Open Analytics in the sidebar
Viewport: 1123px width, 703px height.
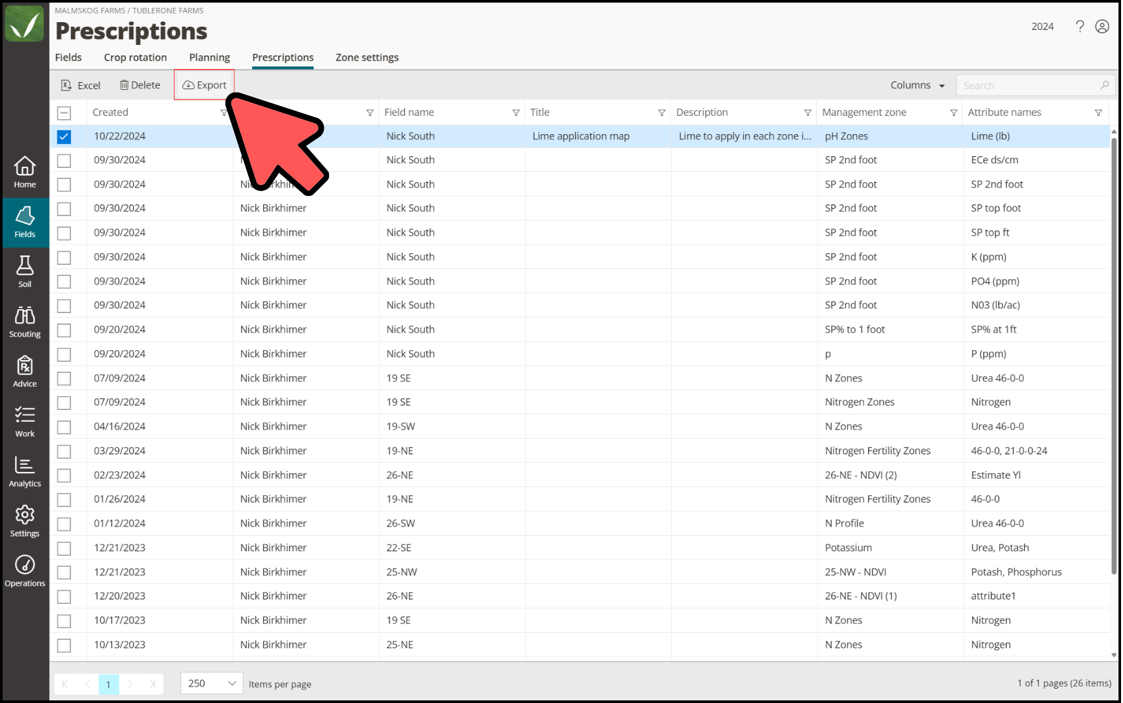25,472
